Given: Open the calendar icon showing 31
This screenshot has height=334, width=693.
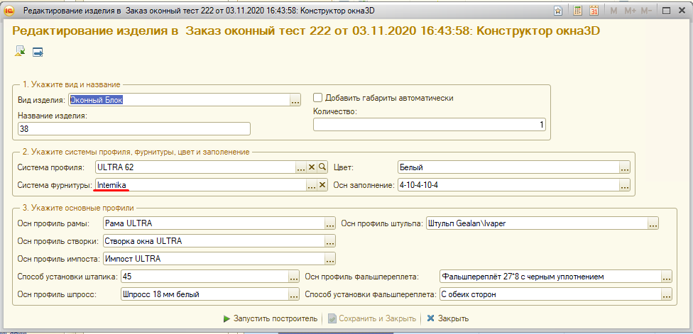Looking at the screenshot, I should (x=594, y=11).
